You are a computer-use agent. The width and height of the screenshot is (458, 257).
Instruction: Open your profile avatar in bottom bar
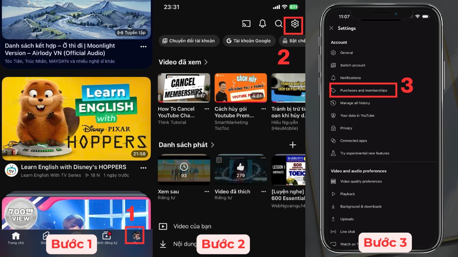(x=137, y=235)
